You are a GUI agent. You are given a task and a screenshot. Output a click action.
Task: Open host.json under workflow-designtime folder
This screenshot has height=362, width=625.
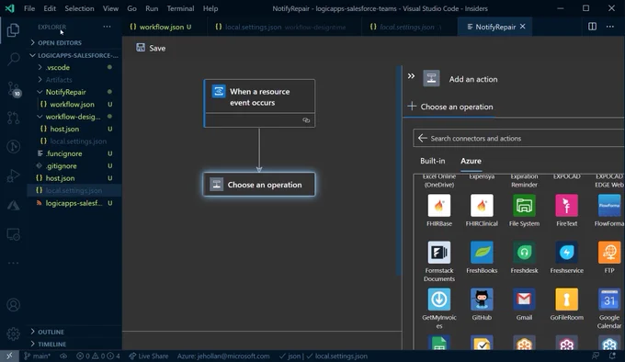74,129
